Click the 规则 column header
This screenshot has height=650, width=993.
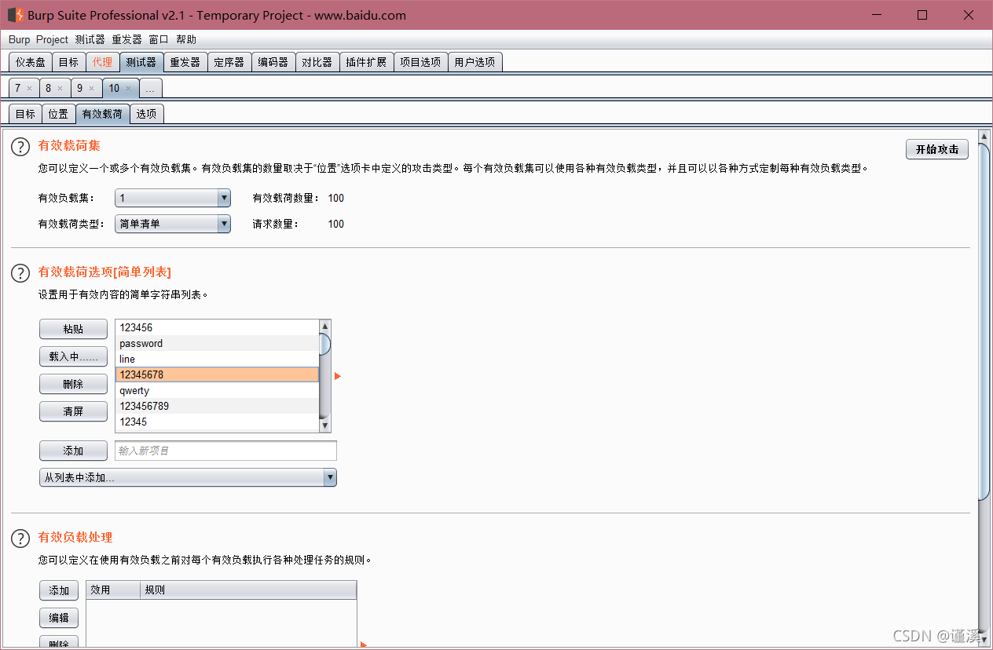point(248,590)
